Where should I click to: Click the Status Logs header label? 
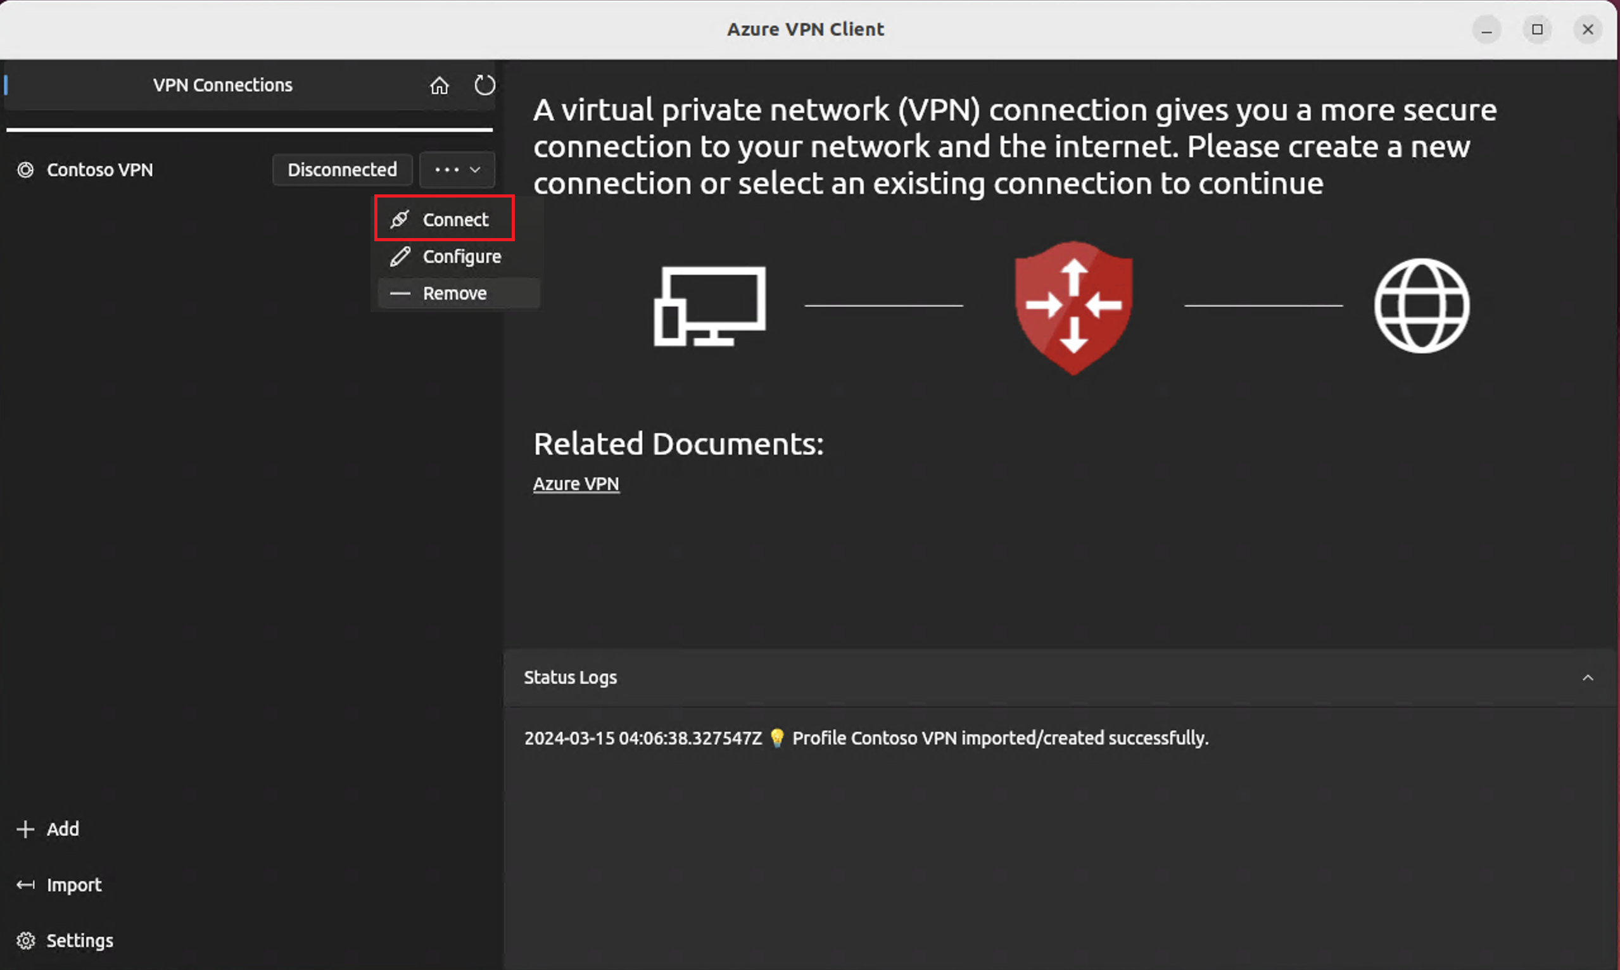click(x=570, y=678)
